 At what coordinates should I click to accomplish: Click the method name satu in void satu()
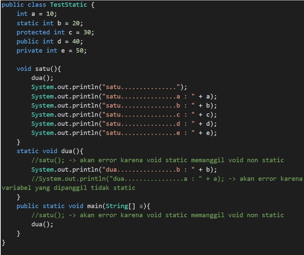[x=42, y=69]
